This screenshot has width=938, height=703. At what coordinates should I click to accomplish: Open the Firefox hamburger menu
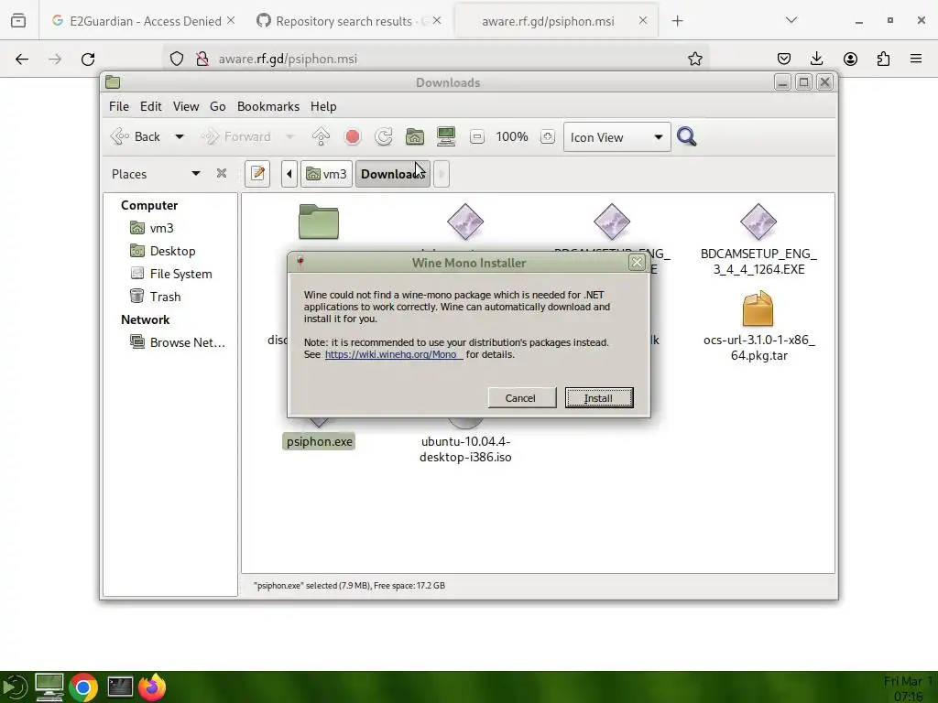point(916,59)
